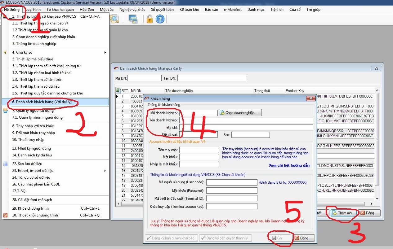Screen dimensions: 393x249
Task: Click the Thêm mới button
Action: (342, 213)
